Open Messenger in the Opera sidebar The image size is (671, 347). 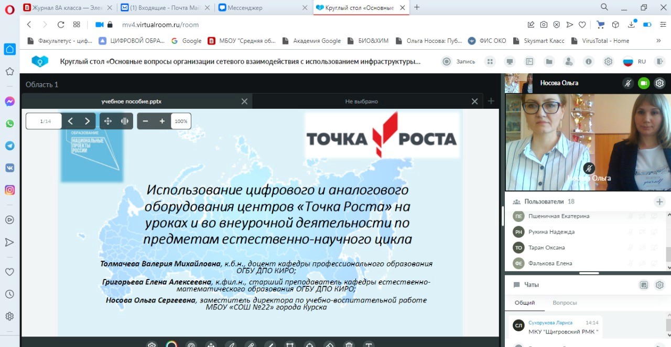click(x=9, y=102)
